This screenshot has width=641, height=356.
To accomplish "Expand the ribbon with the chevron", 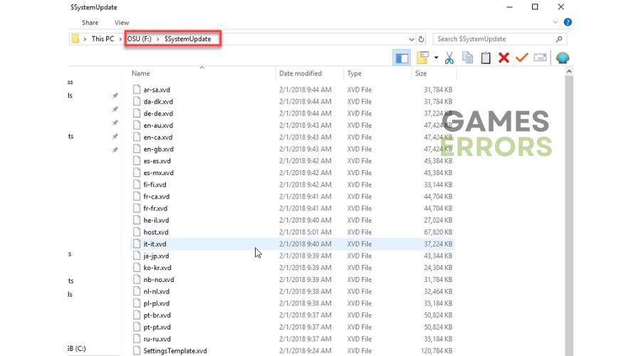I will tap(555, 22).
